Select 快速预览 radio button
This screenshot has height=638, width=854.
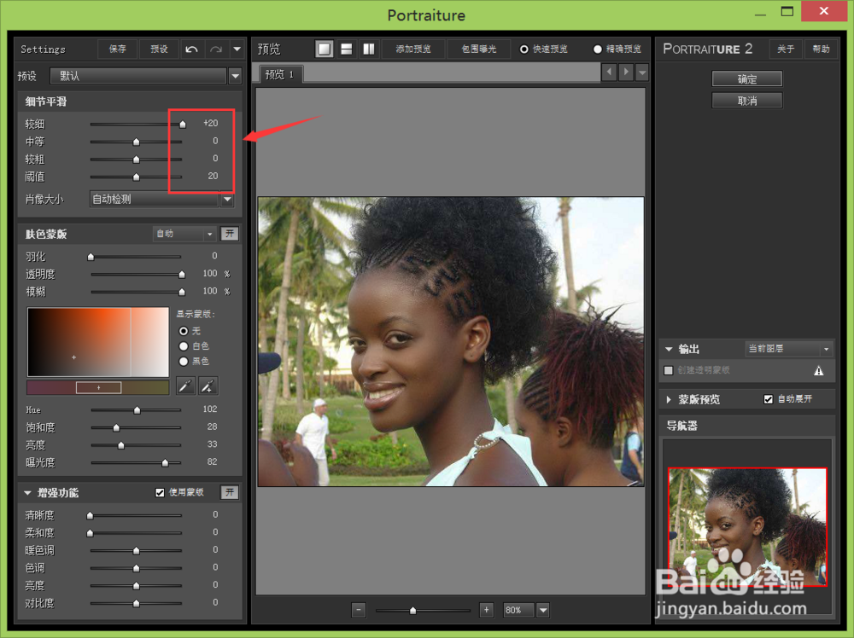[524, 49]
